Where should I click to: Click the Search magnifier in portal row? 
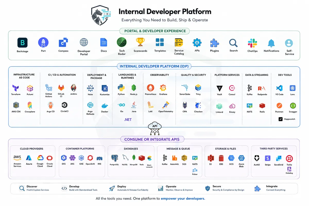234,43
